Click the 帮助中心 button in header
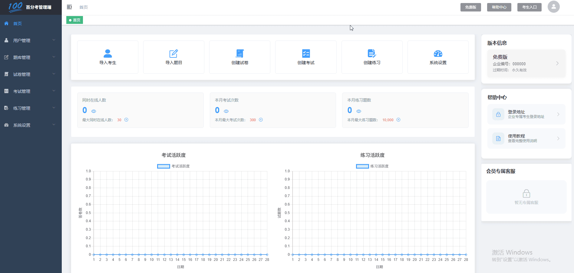 click(x=499, y=7)
